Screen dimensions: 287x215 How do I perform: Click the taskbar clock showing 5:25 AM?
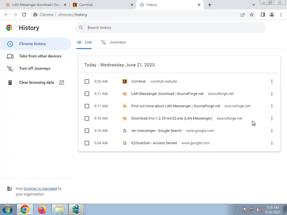pos(273,210)
